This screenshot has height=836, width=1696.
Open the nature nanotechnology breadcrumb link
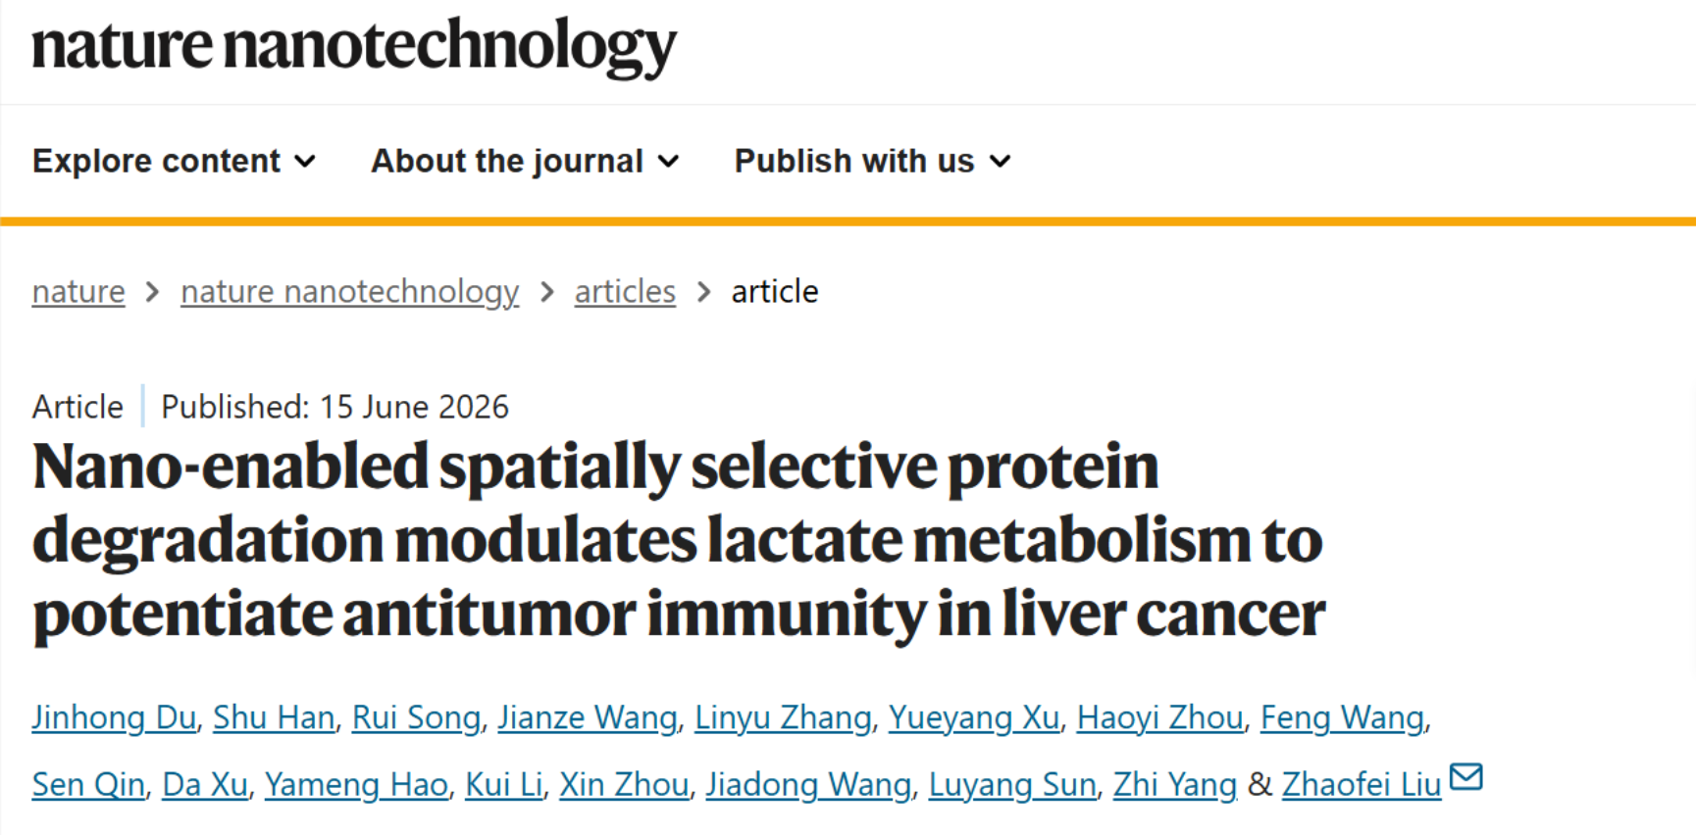click(x=349, y=291)
